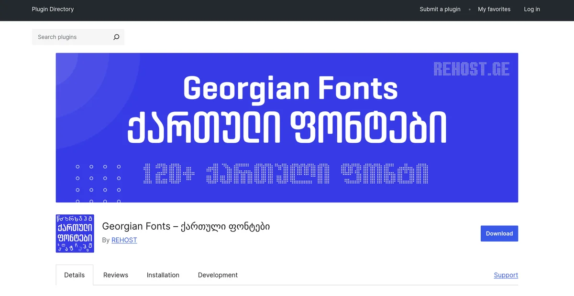The width and height of the screenshot is (574, 296).
Task: Click the plugin title Georgian Fonts heading
Action: (x=186, y=226)
